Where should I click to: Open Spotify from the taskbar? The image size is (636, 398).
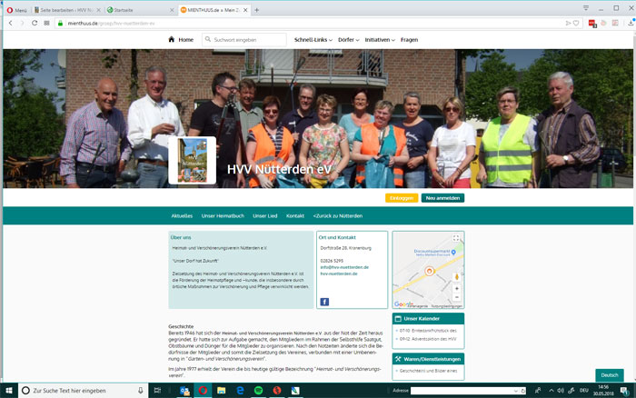pos(258,391)
